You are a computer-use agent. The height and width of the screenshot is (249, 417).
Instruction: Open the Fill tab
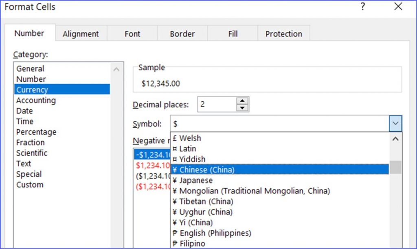tap(232, 34)
